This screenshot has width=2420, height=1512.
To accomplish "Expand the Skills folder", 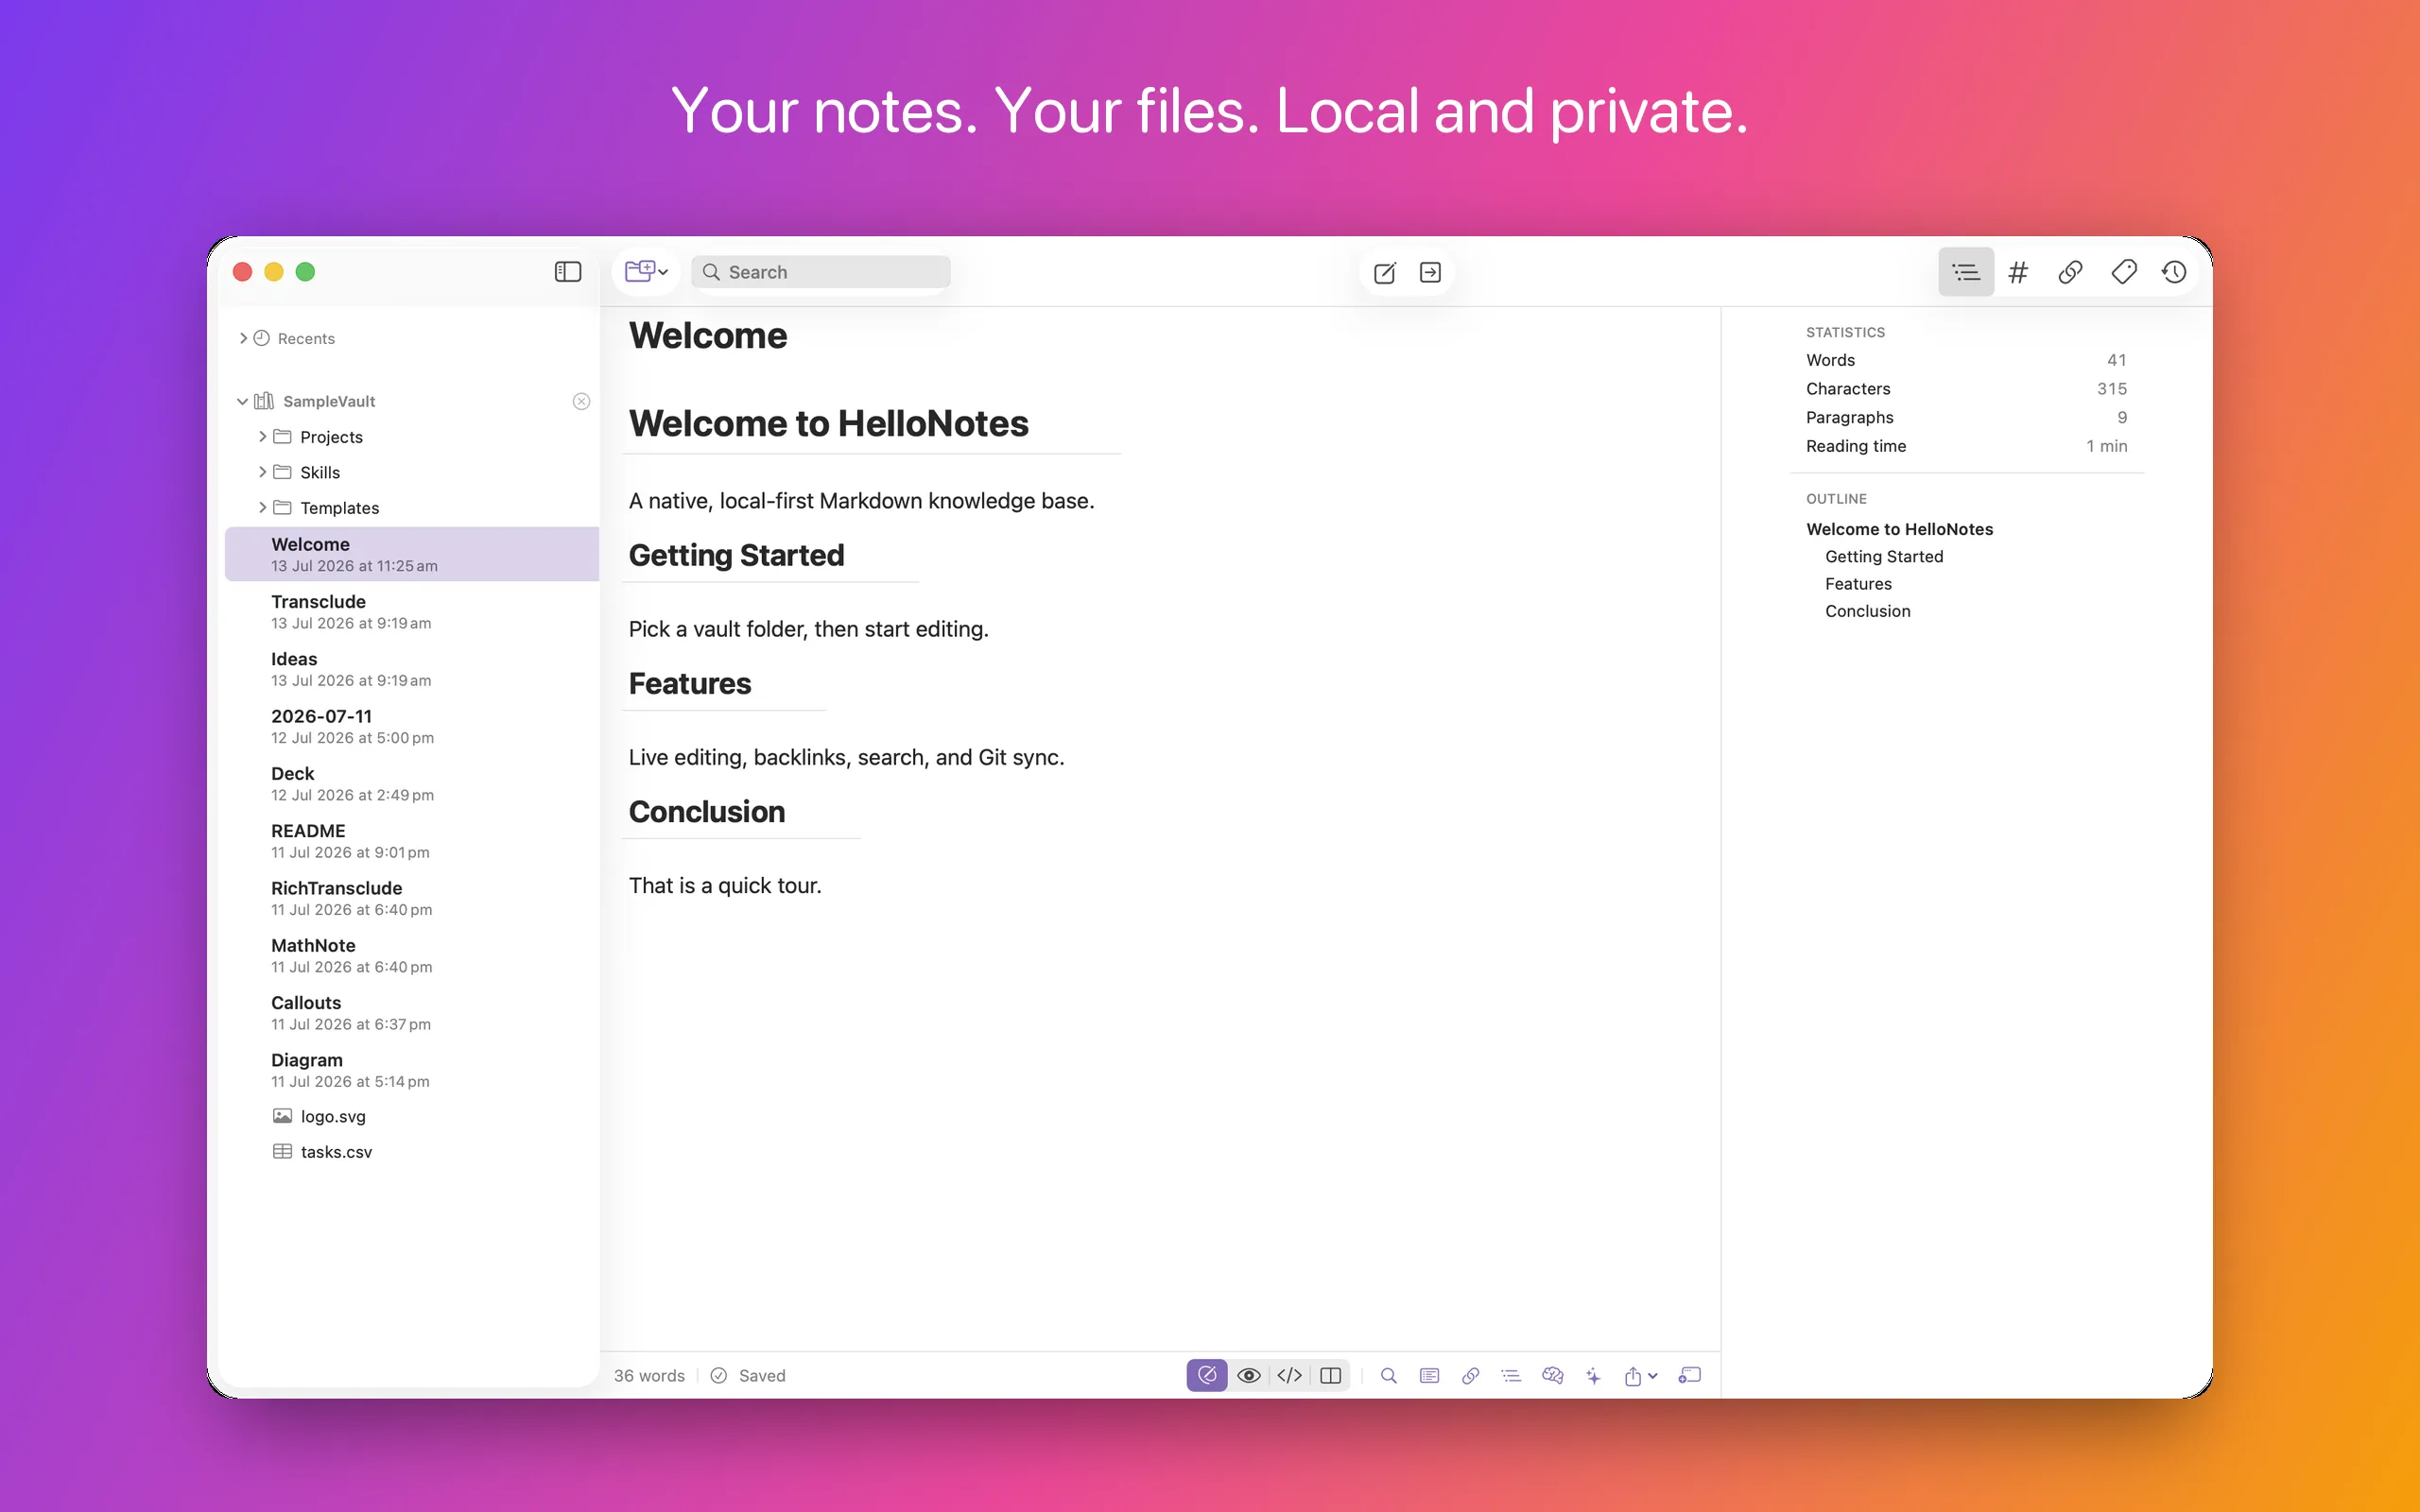I will click(262, 472).
